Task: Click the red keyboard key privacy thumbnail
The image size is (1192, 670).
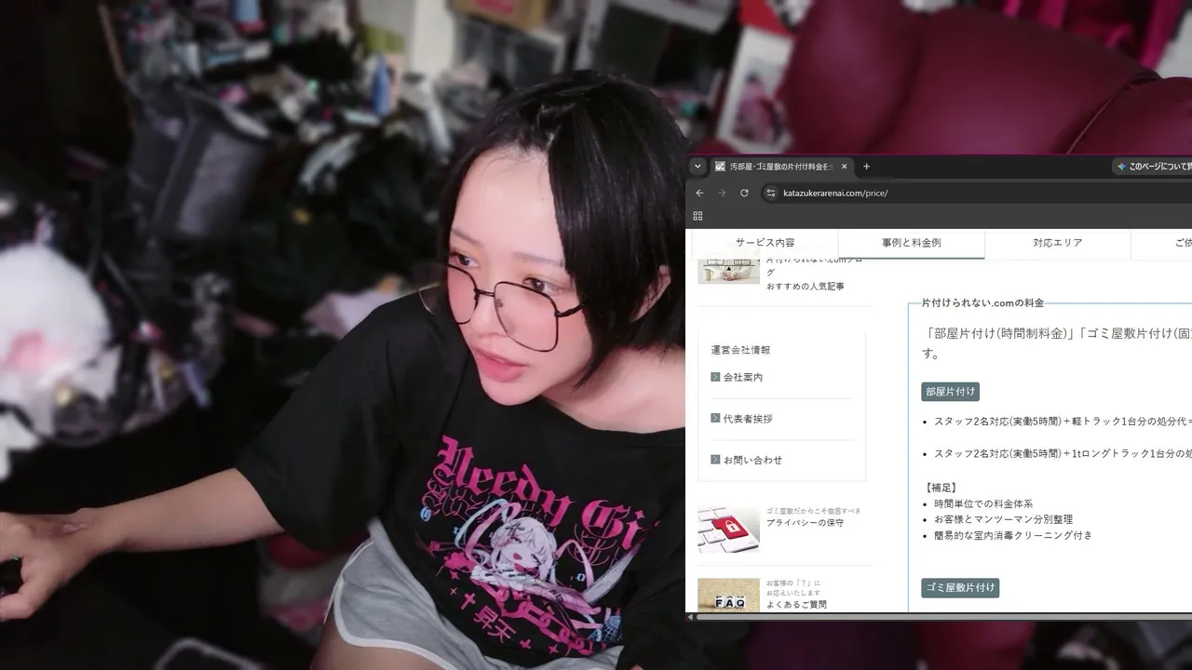Action: pos(728,529)
